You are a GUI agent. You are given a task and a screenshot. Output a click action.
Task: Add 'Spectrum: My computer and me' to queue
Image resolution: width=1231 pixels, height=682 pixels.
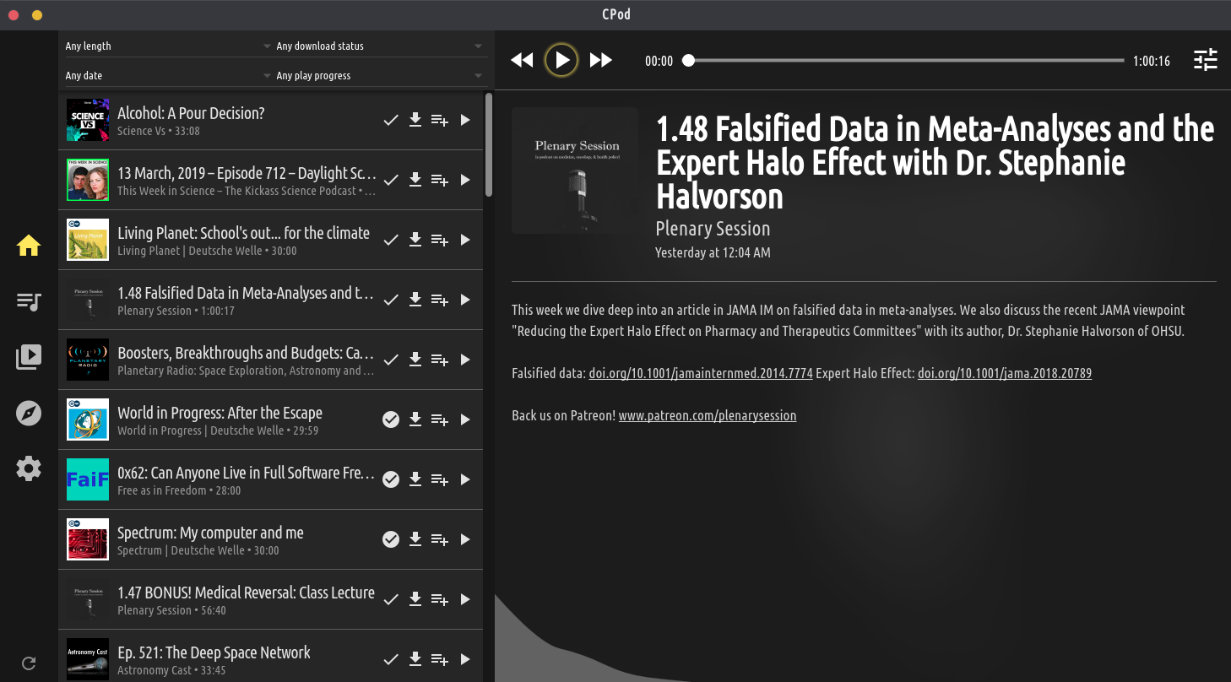point(439,539)
